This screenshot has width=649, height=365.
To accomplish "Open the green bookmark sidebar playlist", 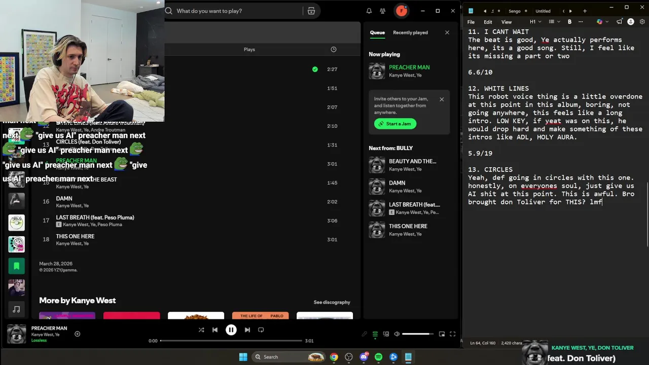I will click(x=16, y=266).
